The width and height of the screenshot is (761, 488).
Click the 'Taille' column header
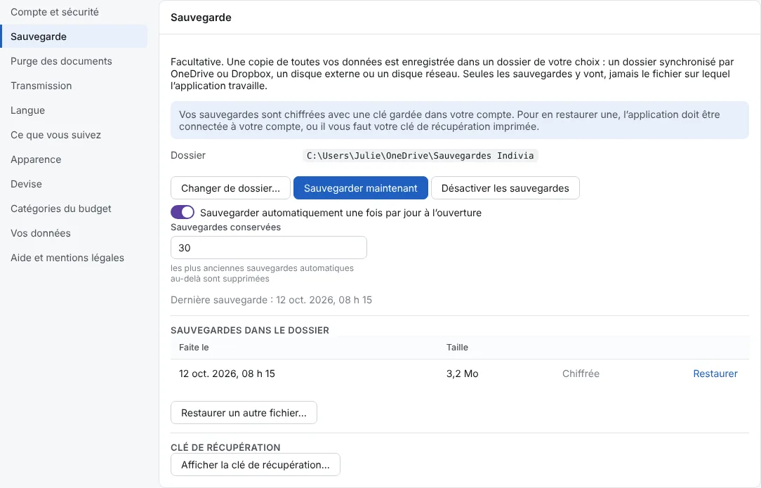tap(457, 348)
